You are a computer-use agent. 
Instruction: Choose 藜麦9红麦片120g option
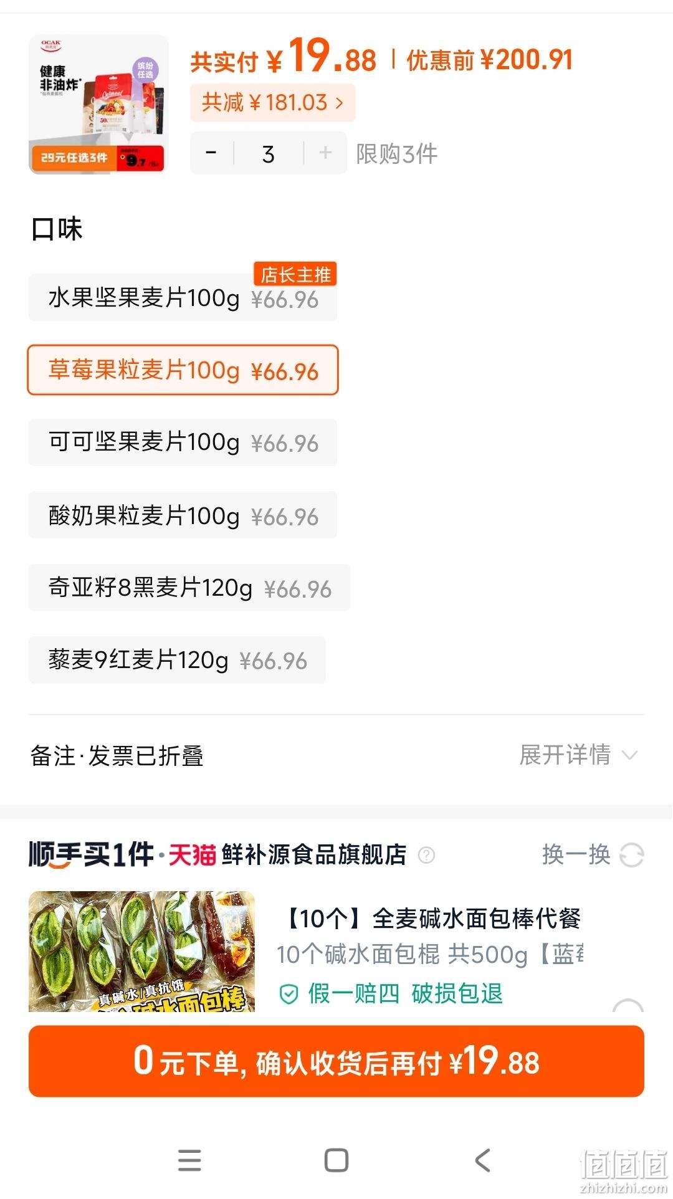coord(177,660)
